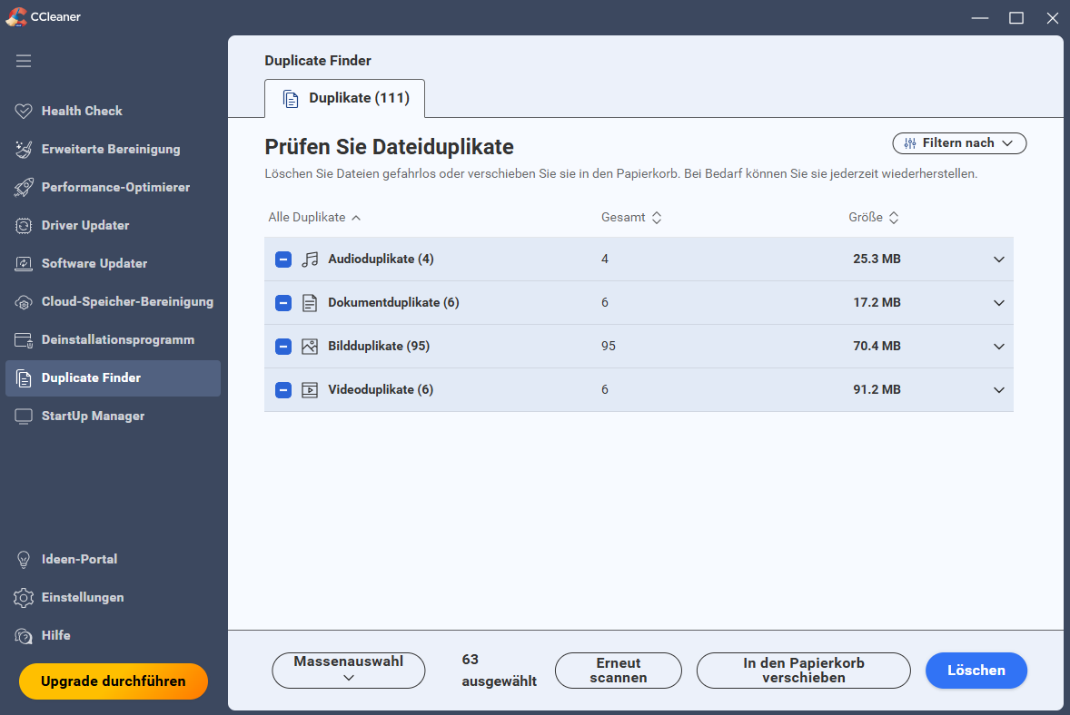Click the Driver Updater icon

tap(24, 225)
